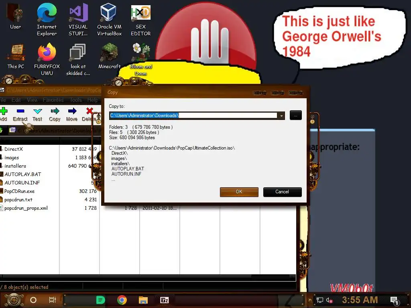
Task: Open the Favorites menu in 7-Zip
Action: tap(53, 100)
